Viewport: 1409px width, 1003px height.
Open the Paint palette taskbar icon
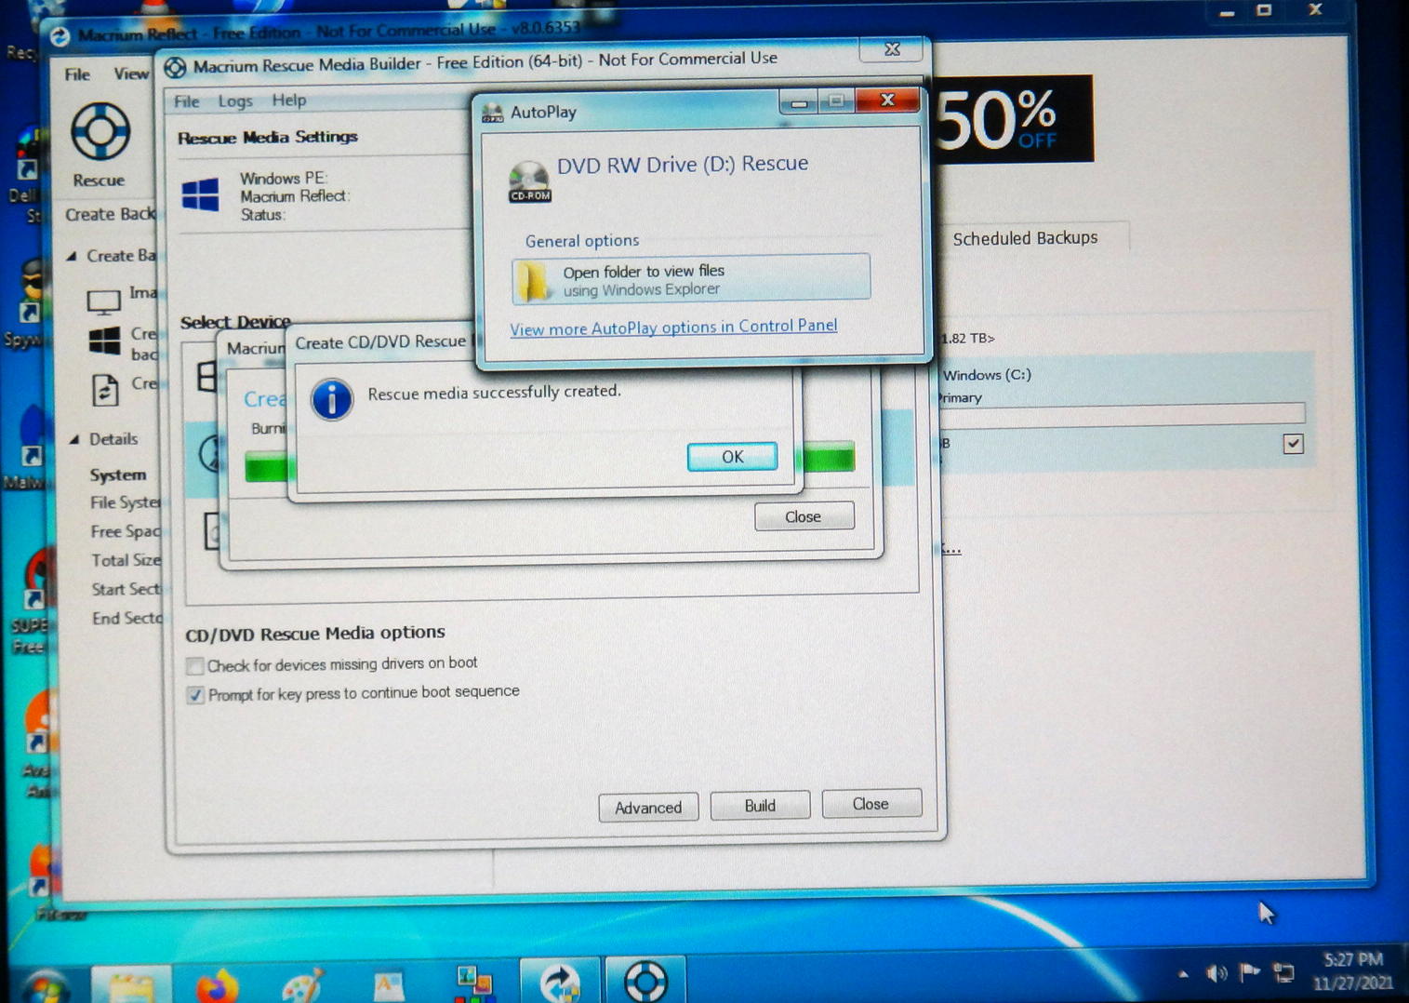click(302, 984)
